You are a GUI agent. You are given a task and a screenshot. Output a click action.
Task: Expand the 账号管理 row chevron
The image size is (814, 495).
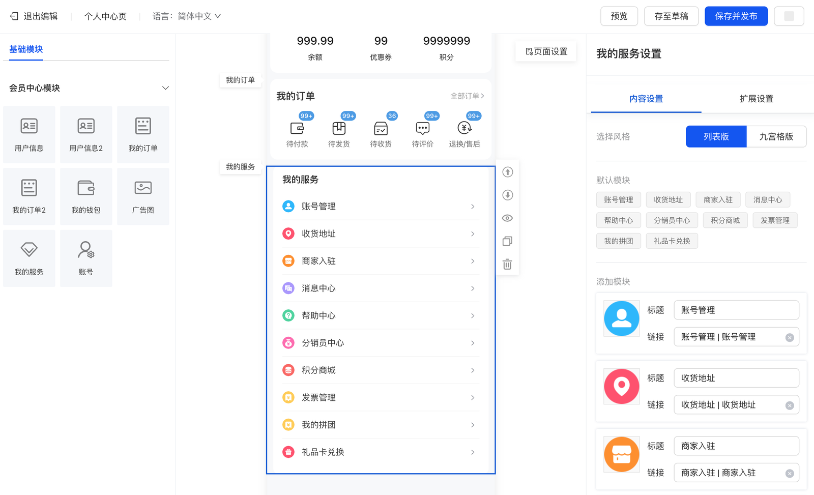coord(473,207)
